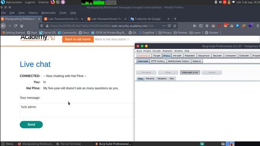The height and width of the screenshot is (146, 260).
Task: Switch to Burp Extender tab
Action: (244, 56)
